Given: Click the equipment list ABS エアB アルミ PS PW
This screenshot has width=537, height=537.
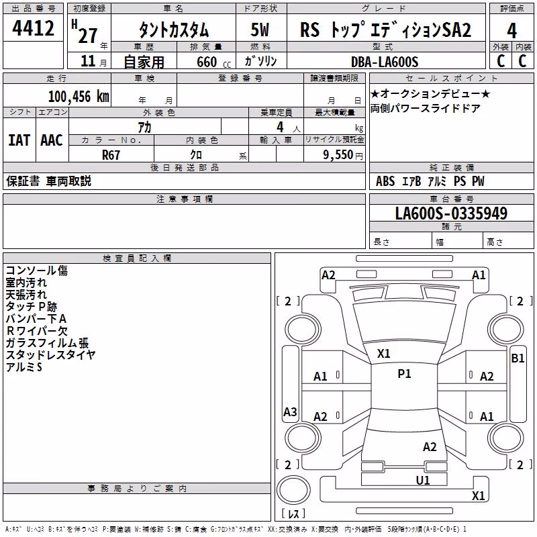Looking at the screenshot, I should tap(430, 181).
